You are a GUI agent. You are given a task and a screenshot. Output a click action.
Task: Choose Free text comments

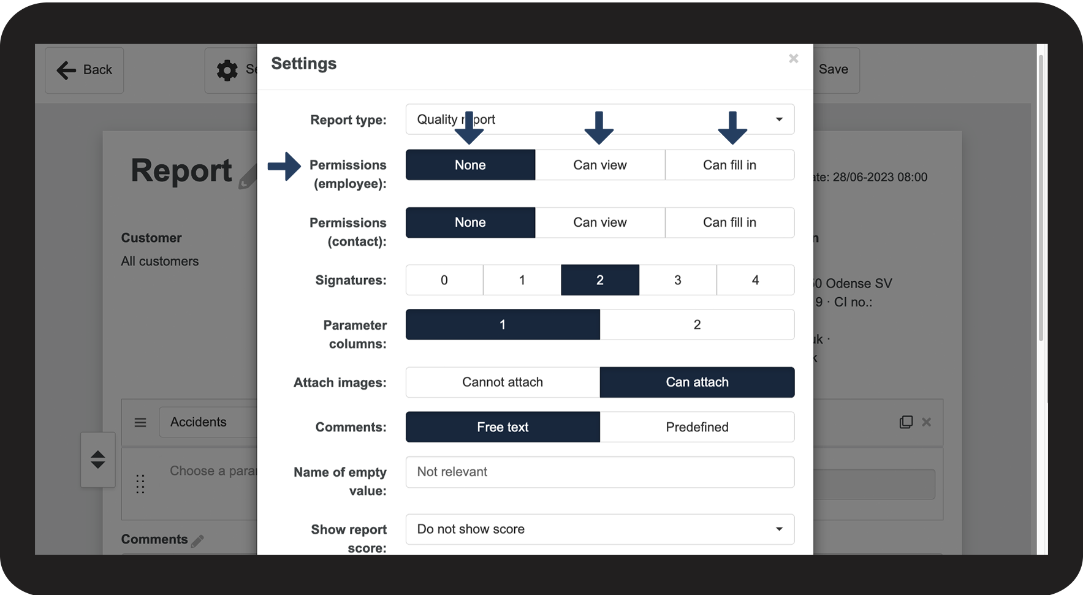click(x=503, y=427)
